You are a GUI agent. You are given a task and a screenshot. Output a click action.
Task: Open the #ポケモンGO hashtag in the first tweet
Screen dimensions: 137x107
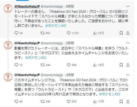coord(56,26)
